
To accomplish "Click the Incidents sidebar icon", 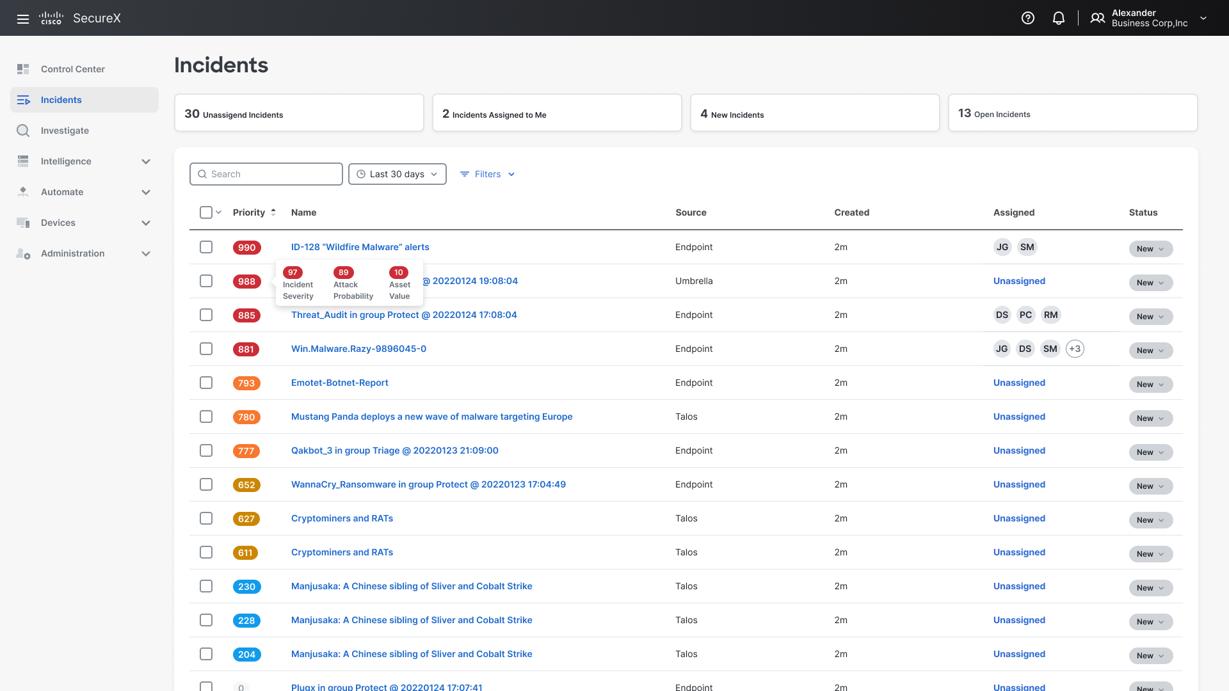I will point(23,100).
